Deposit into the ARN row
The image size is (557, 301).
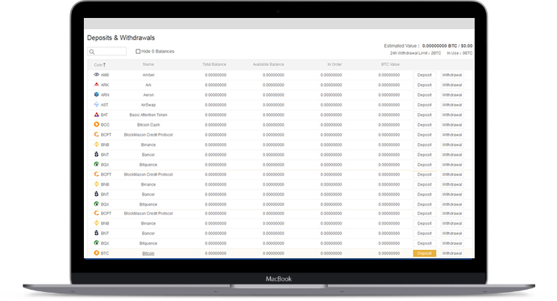pos(424,95)
